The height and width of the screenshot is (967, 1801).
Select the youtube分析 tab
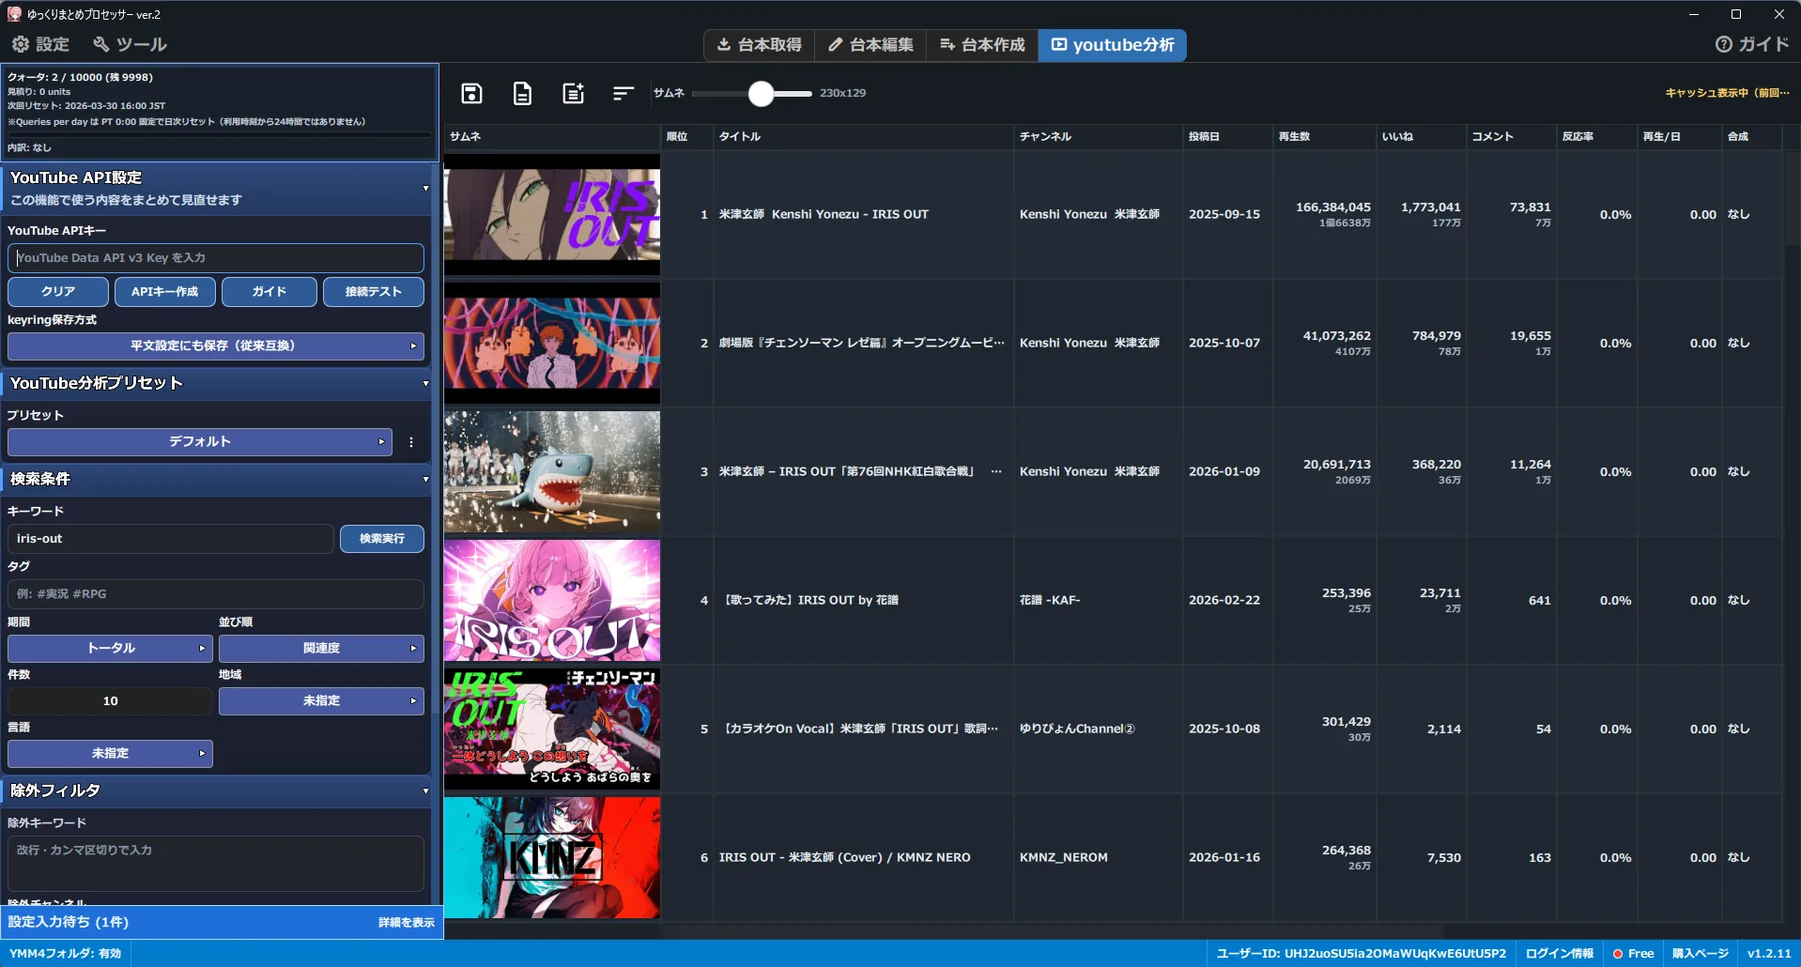point(1113,45)
